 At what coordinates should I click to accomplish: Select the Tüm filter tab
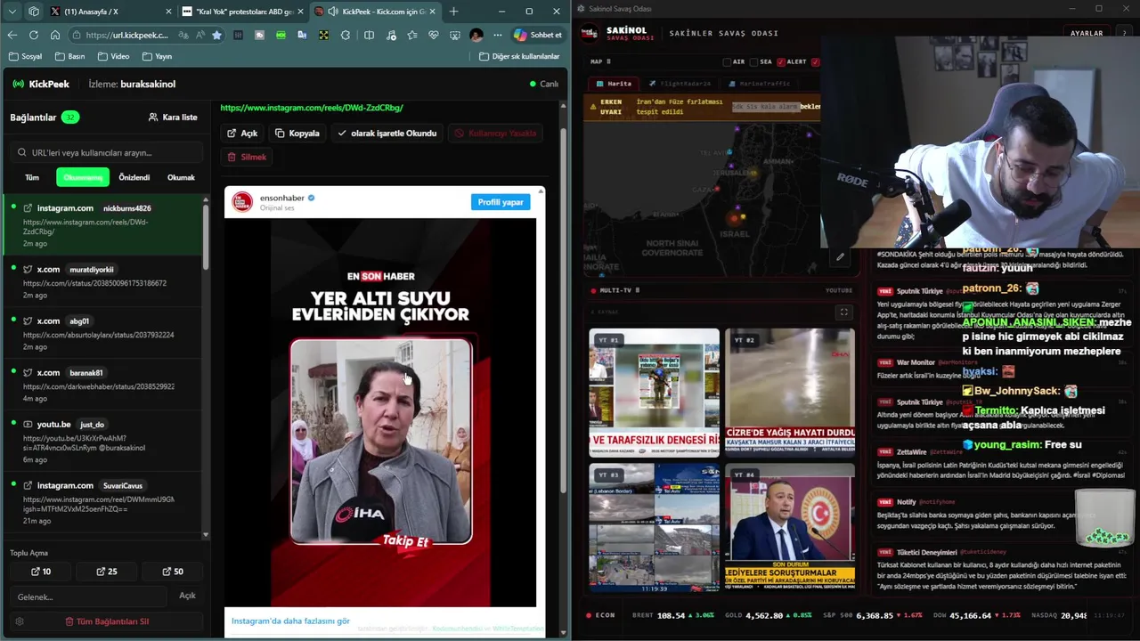tap(32, 177)
